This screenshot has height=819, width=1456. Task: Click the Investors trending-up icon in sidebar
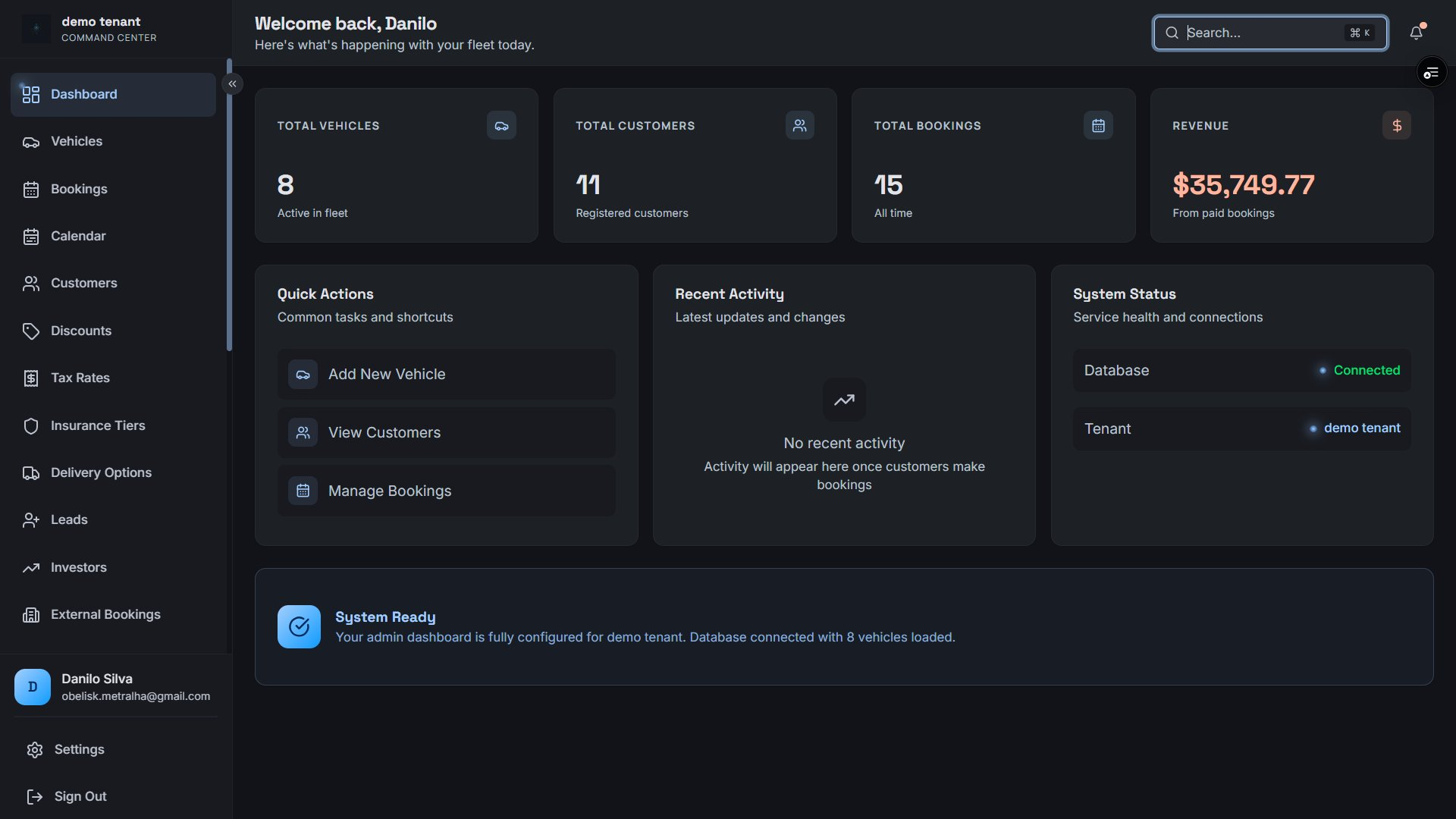[31, 568]
